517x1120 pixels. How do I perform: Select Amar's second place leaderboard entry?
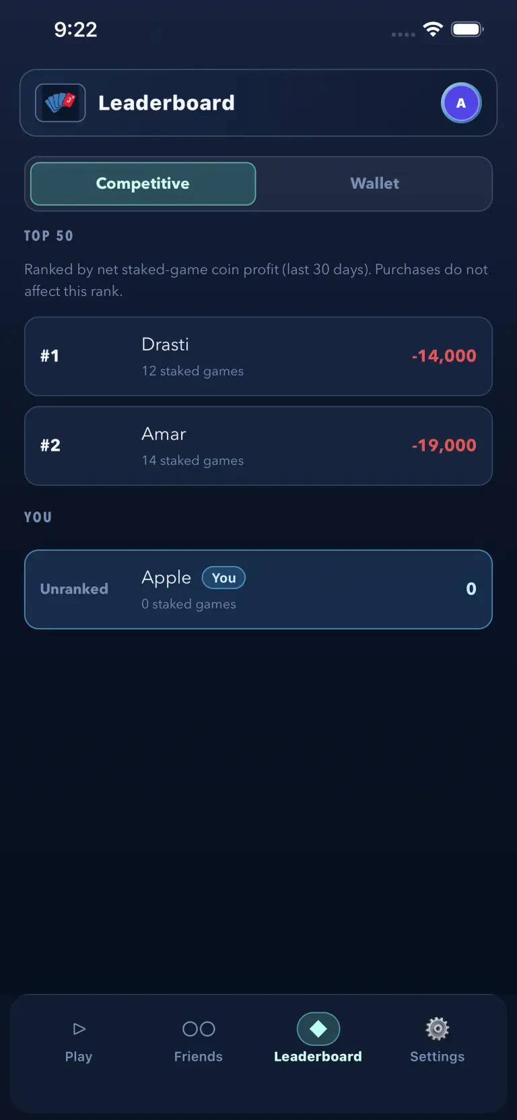click(258, 445)
